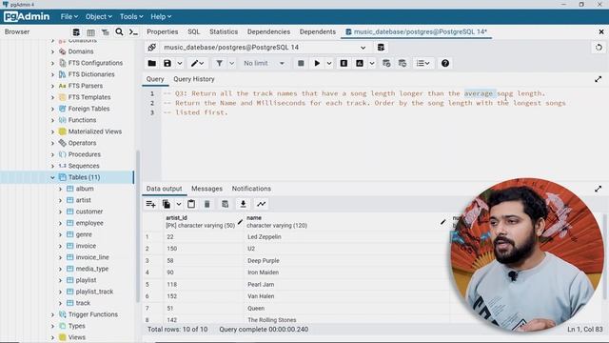This screenshot has height=343, width=609.
Task: Switch to the Messages tab
Action: click(x=206, y=189)
